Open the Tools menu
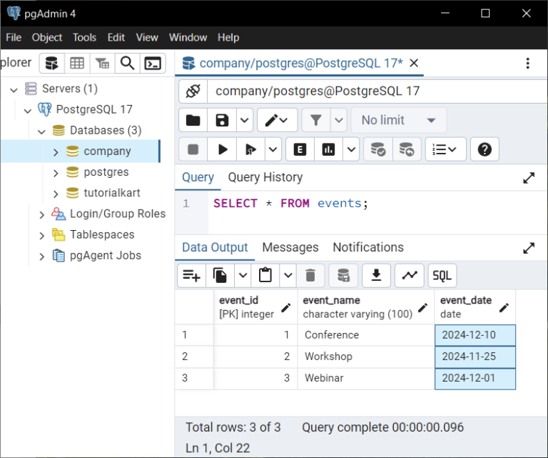 point(84,37)
